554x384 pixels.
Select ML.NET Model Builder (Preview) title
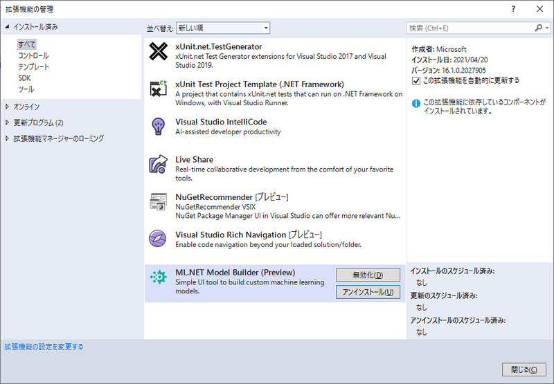click(x=235, y=273)
